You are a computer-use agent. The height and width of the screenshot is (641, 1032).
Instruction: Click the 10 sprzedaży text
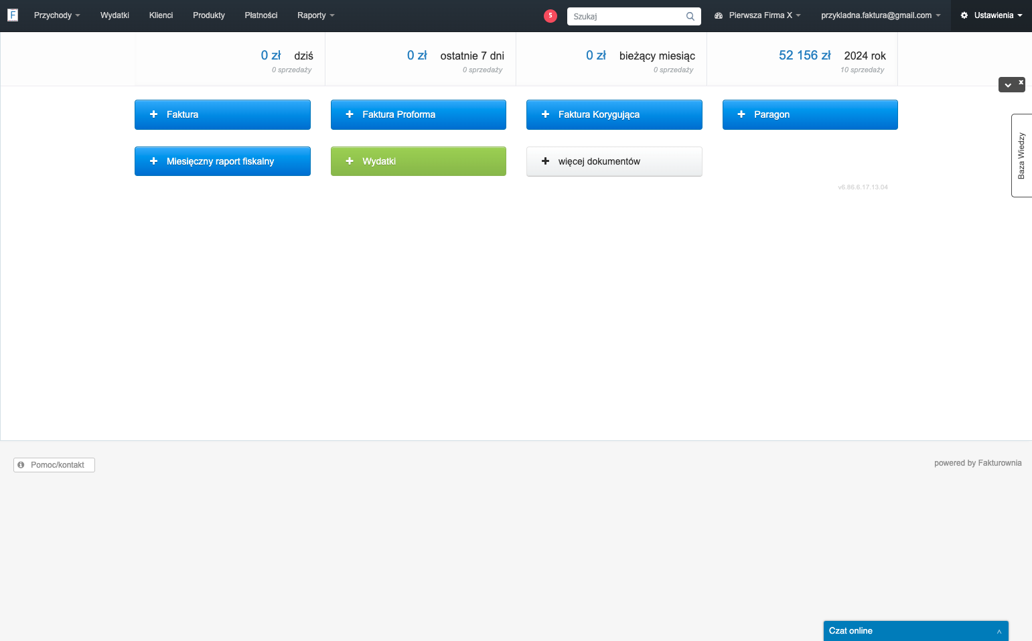coord(862,70)
